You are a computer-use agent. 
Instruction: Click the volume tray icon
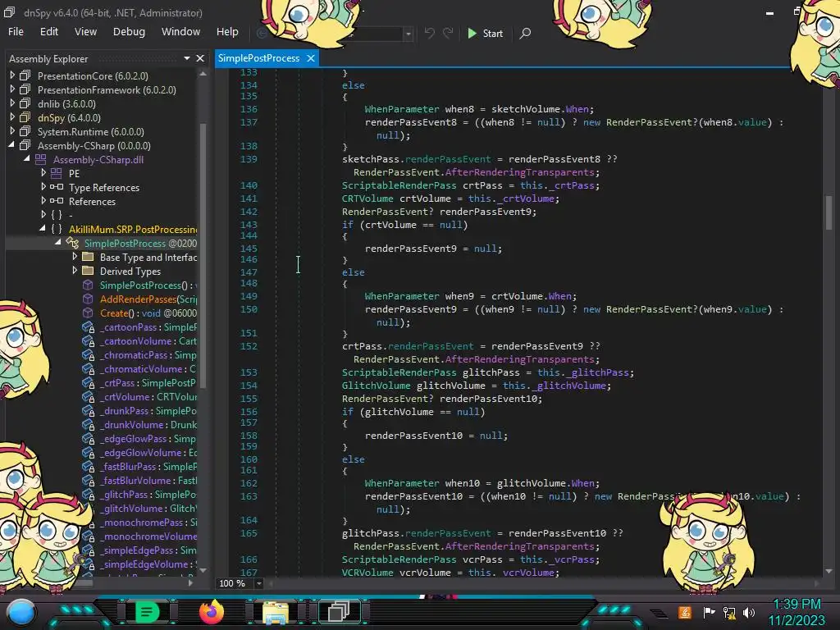[x=749, y=612]
